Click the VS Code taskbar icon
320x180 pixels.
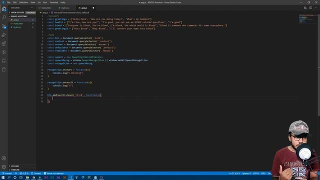click(70, 177)
